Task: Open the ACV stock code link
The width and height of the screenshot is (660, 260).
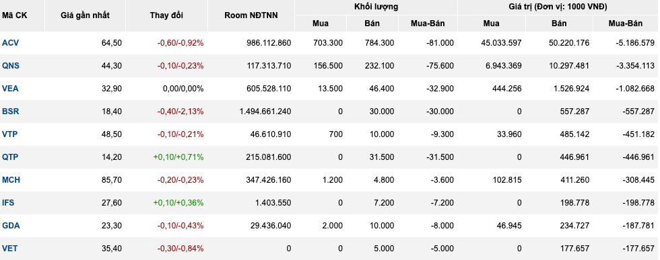Action: (x=11, y=43)
